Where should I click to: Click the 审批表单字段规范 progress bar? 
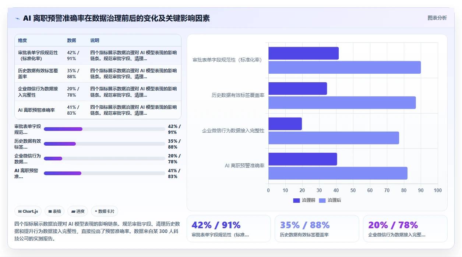(105, 129)
